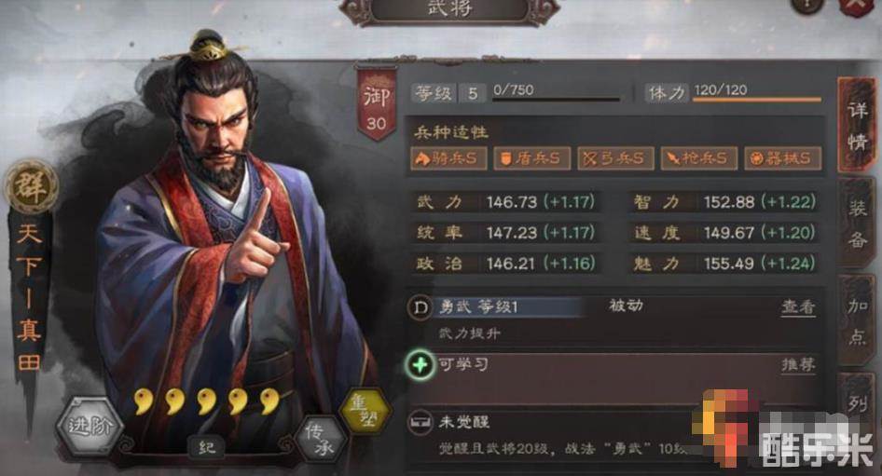This screenshot has width=882, height=476.
Task: Tap the 未觉醒 awakening icon
Action: [420, 421]
